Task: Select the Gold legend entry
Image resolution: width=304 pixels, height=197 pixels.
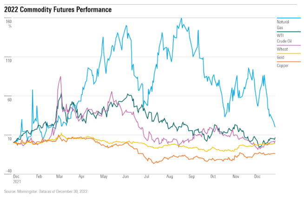Action: 281,58
